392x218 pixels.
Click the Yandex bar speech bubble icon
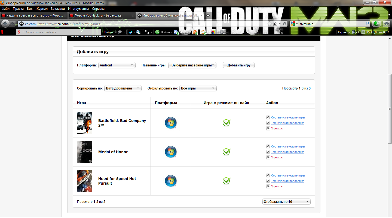(120, 32)
